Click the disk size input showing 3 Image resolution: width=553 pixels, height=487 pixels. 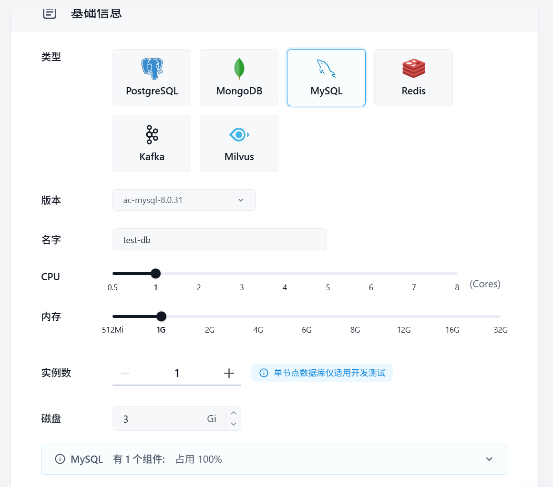coord(169,418)
